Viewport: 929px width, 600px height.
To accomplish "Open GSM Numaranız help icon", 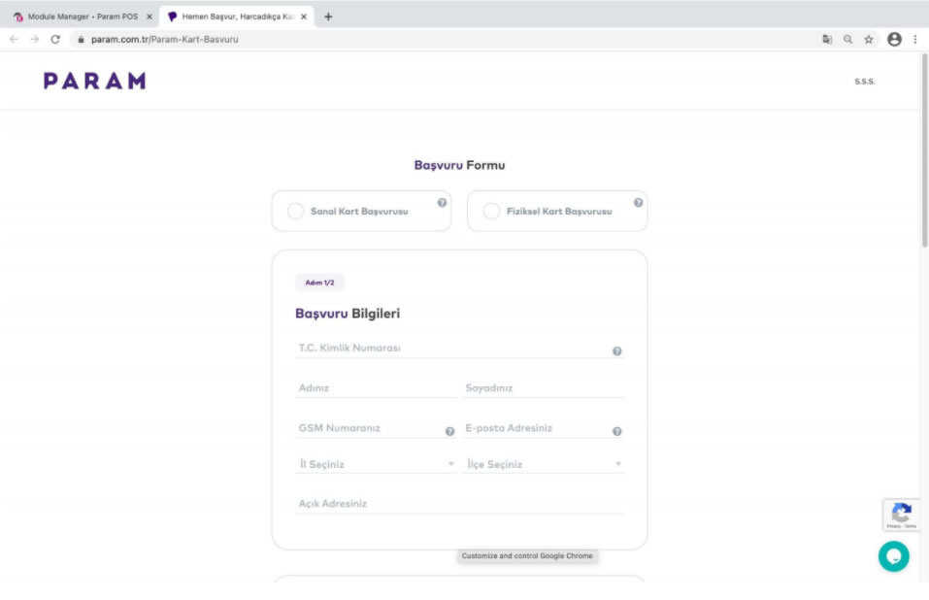I will pyautogui.click(x=449, y=431).
